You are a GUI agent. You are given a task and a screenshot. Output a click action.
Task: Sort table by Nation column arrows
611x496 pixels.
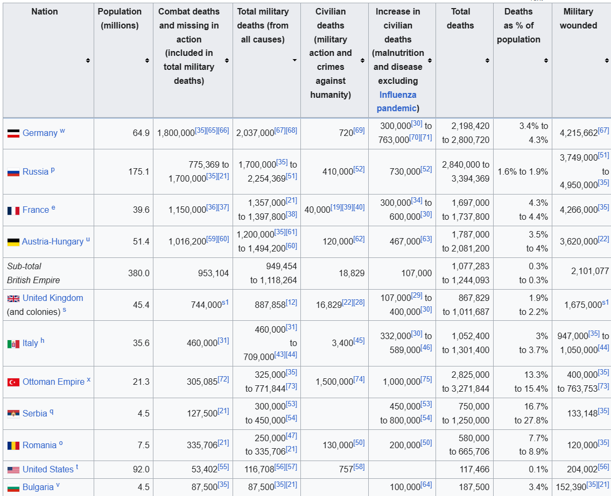coord(88,60)
